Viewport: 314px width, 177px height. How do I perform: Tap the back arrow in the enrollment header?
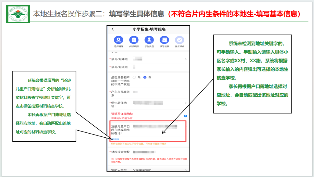113,29
